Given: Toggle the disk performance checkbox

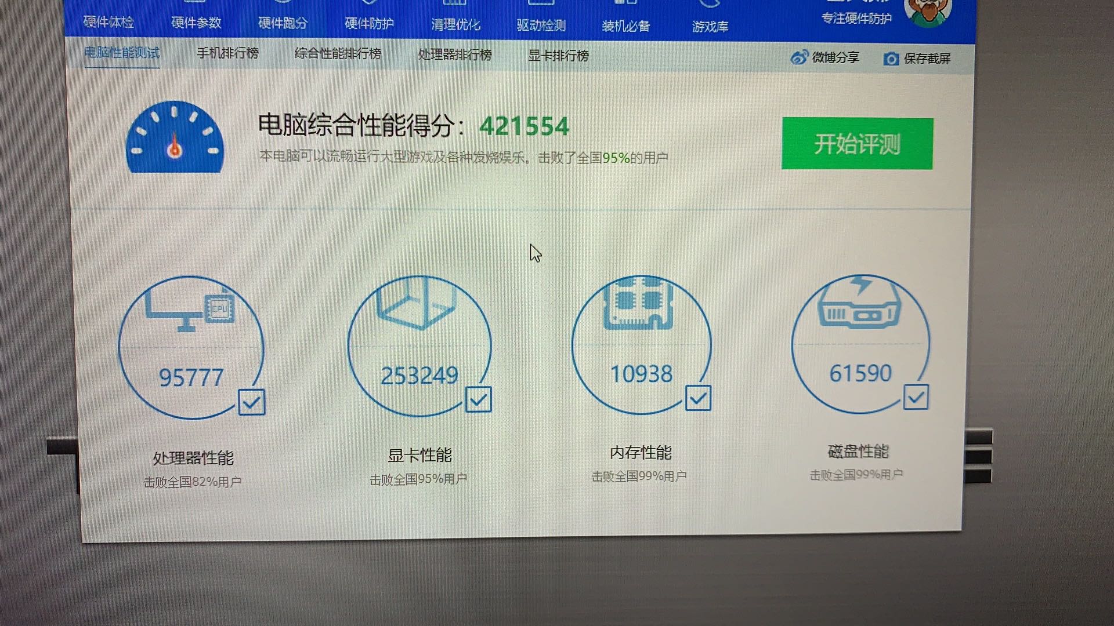Looking at the screenshot, I should [x=916, y=397].
